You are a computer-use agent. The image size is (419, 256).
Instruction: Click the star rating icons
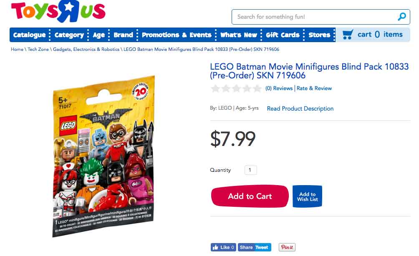236,88
